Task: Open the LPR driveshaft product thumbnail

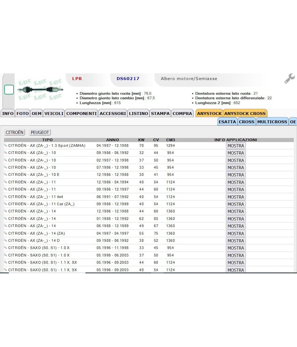Action: point(40,90)
